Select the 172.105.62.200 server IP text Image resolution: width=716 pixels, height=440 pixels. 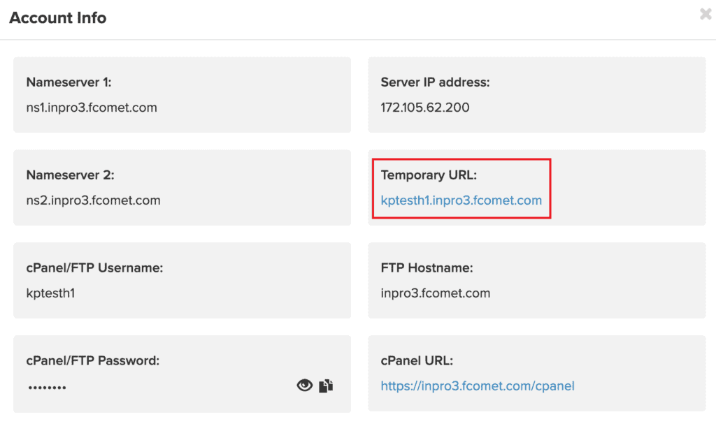[425, 108]
